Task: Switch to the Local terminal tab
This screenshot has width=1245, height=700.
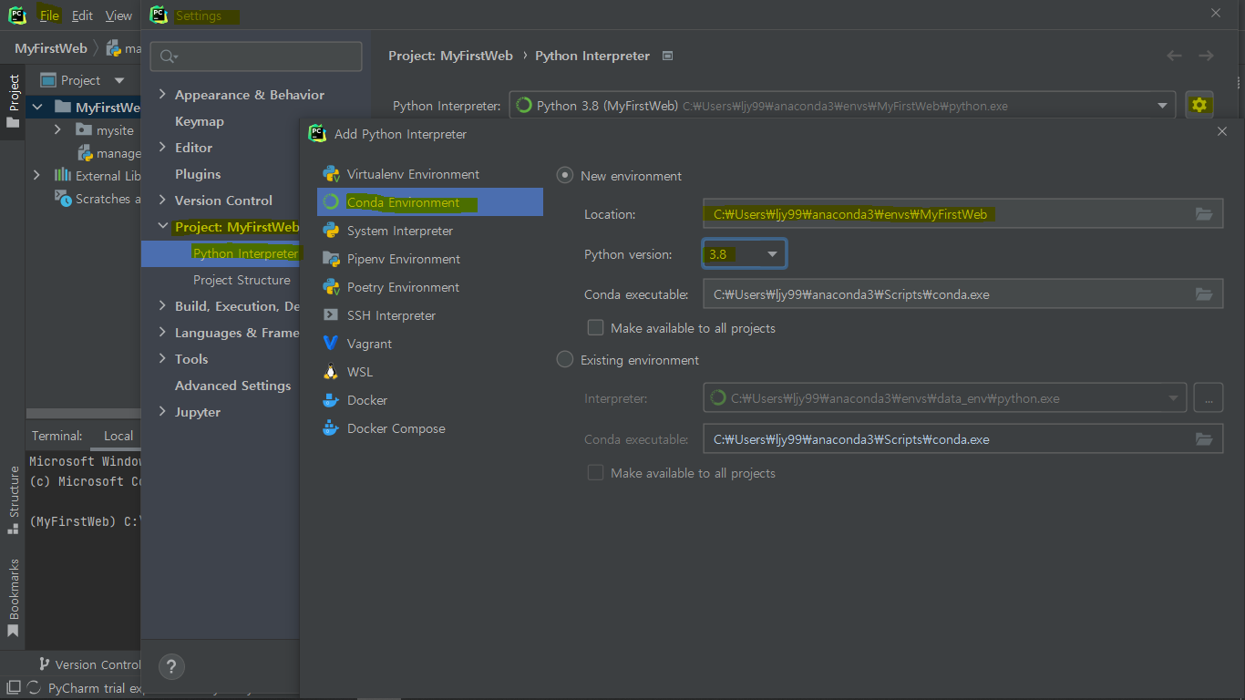Action: pyautogui.click(x=118, y=436)
